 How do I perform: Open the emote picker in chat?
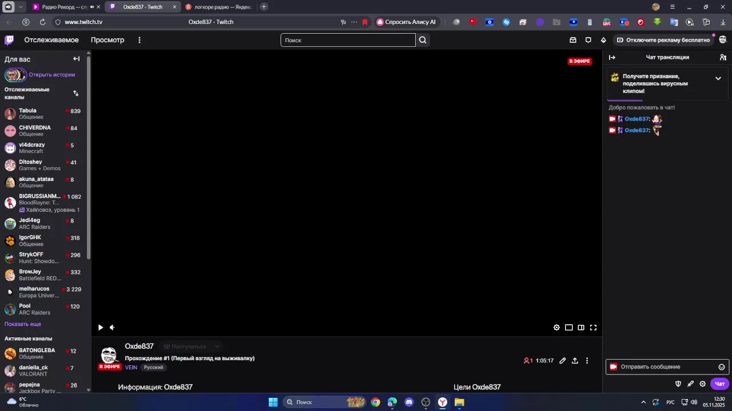[722, 367]
